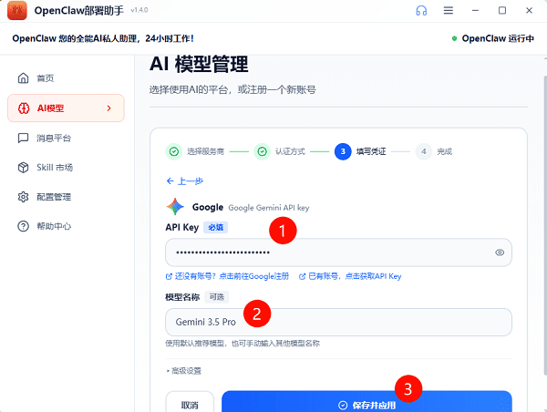Click the check icon in 保存并应用 button
This screenshot has width=547, height=412.
pos(343,405)
